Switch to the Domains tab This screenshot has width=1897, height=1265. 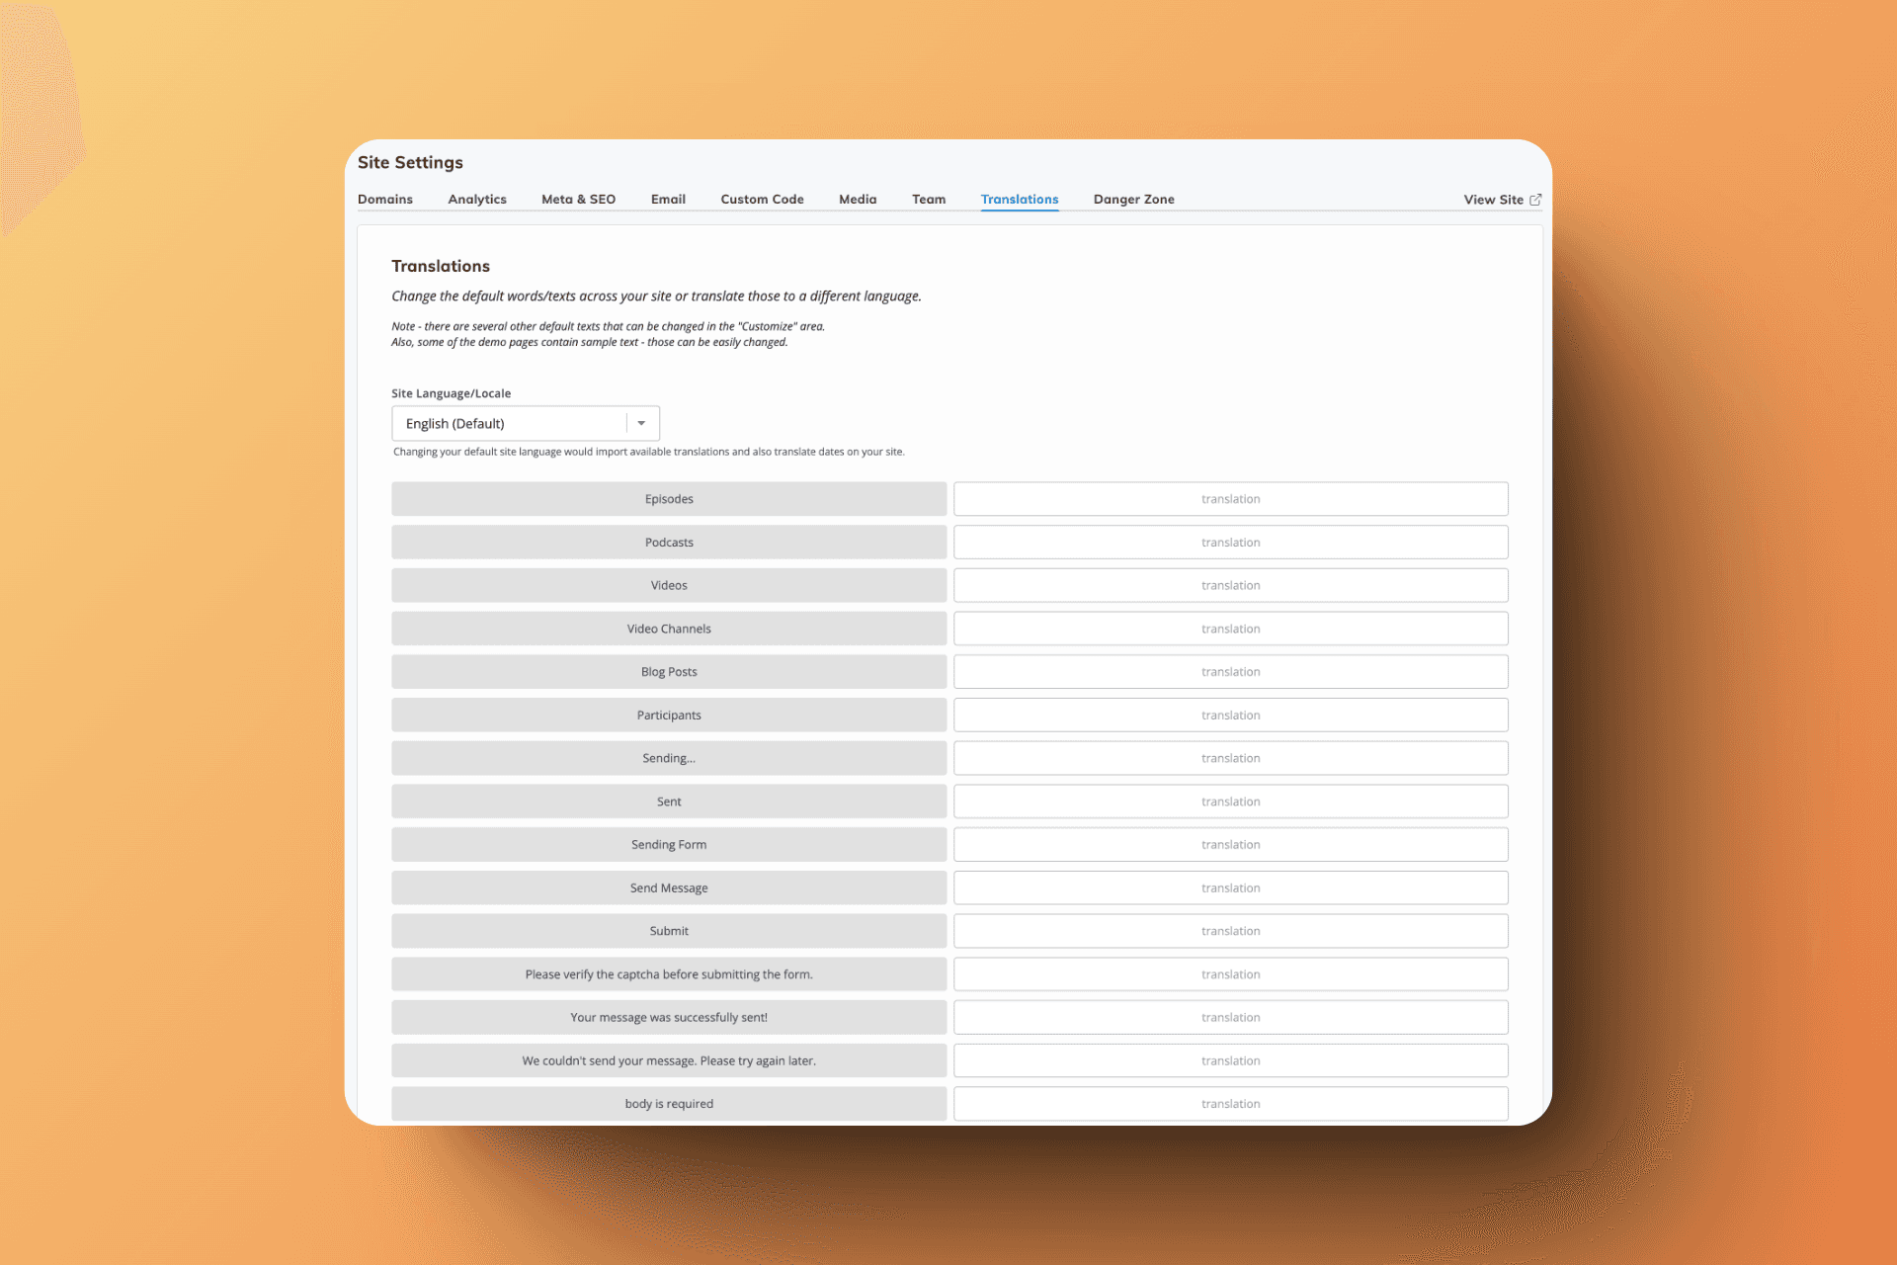coord(385,199)
